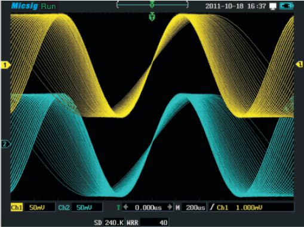Screen dimensions: 304x227
Task: Select the Ch1 trigger source label
Action: point(222,207)
